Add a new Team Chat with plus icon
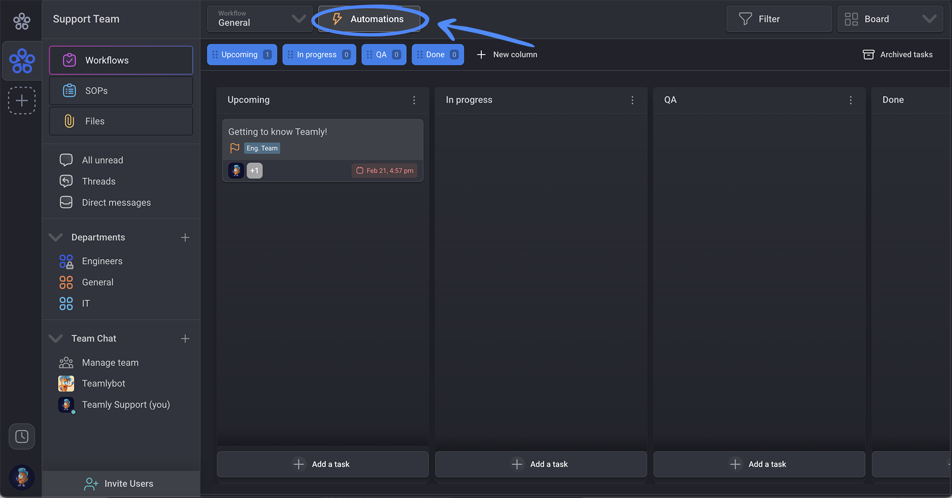952x498 pixels. point(185,339)
